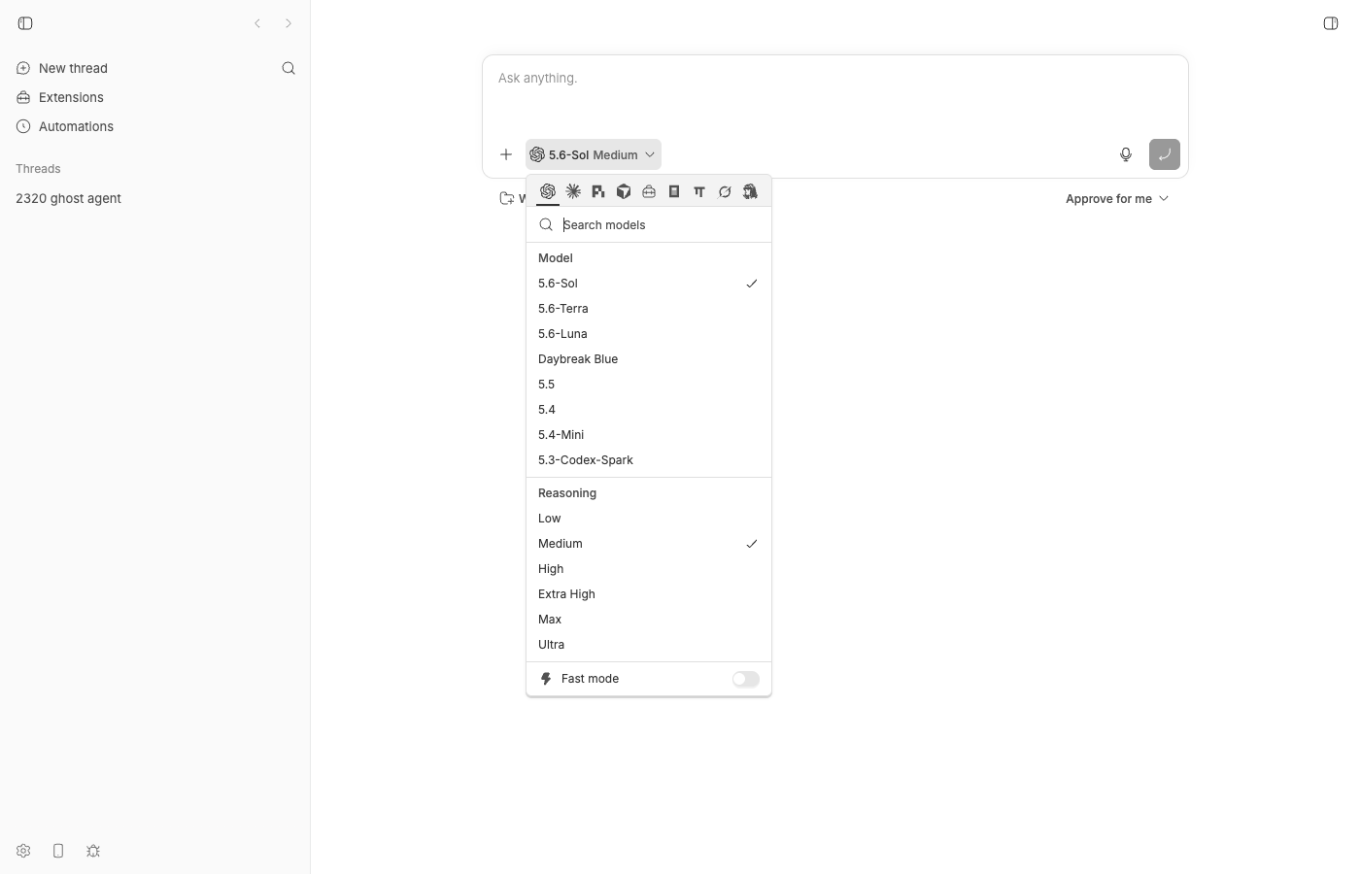Viewport: 1360px width, 874px height.
Task: Switch to the starburst-logo provider tab
Action: point(573,191)
